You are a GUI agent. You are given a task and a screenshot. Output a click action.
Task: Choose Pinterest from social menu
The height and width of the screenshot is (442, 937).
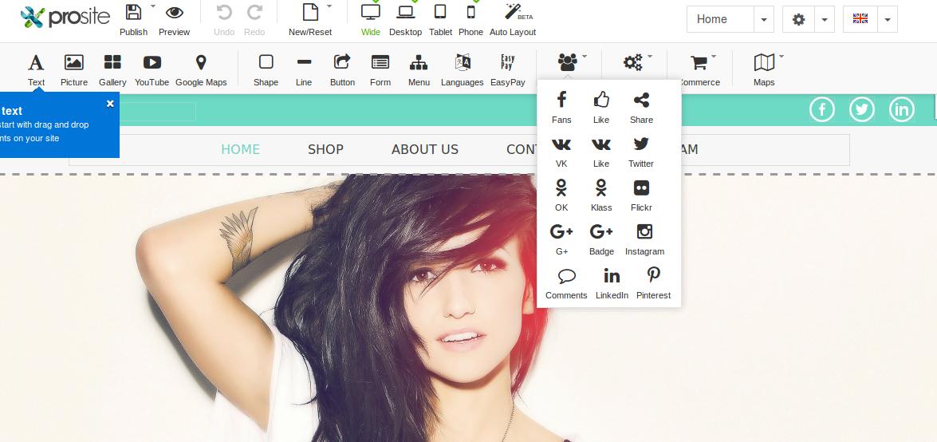[x=653, y=283]
